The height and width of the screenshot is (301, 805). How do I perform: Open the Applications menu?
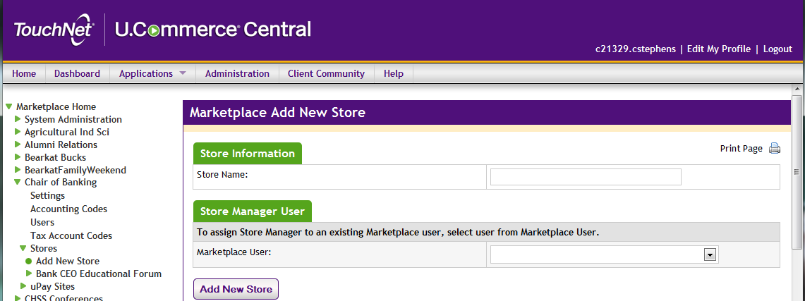pos(152,73)
